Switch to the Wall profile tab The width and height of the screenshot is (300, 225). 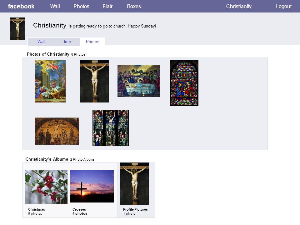click(x=41, y=42)
